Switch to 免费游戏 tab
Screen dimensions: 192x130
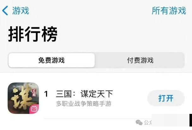tap(51, 60)
